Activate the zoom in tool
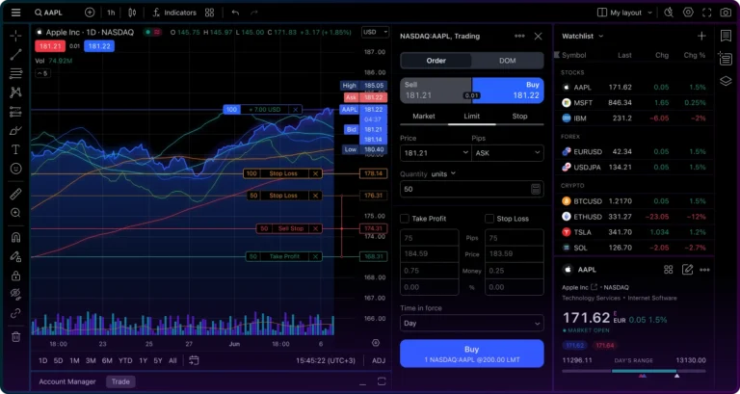The width and height of the screenshot is (740, 394). (16, 213)
